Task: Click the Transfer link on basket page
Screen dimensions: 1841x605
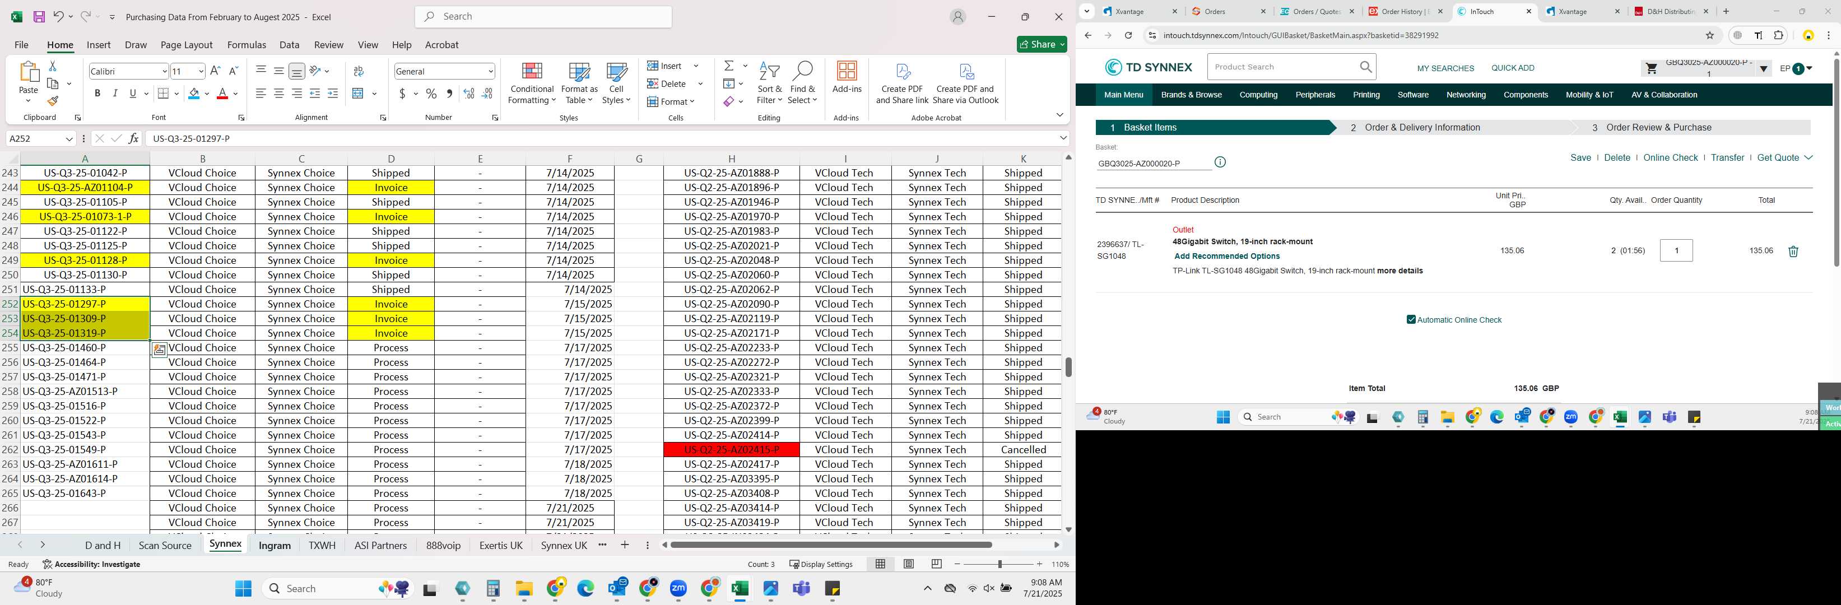Action: [x=1727, y=158]
